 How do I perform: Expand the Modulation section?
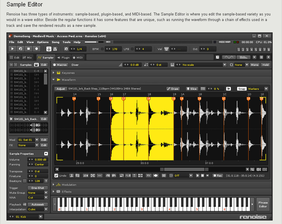pyautogui.click(x=54, y=185)
